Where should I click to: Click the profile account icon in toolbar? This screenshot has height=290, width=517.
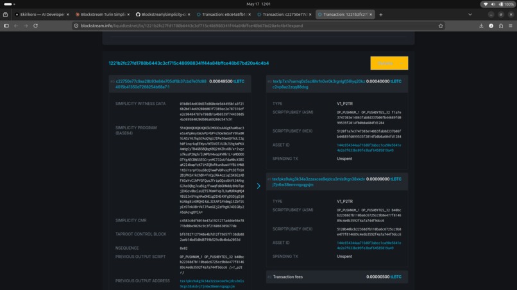tap(491, 26)
